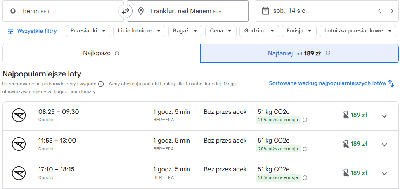Click sort arrows icon beside Sortowane
Screen dimensions: 400x189
tap(391, 83)
